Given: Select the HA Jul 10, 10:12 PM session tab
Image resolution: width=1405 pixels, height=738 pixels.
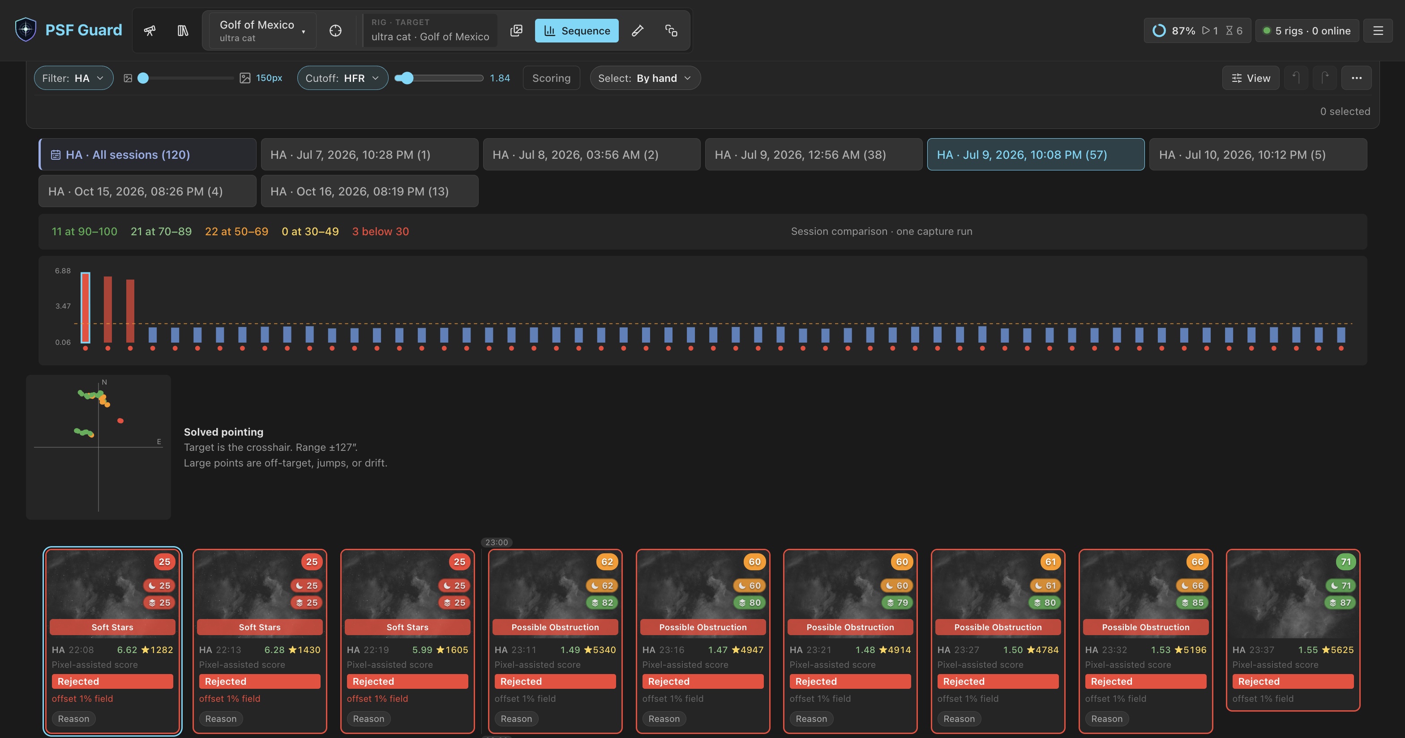Looking at the screenshot, I should (x=1258, y=154).
